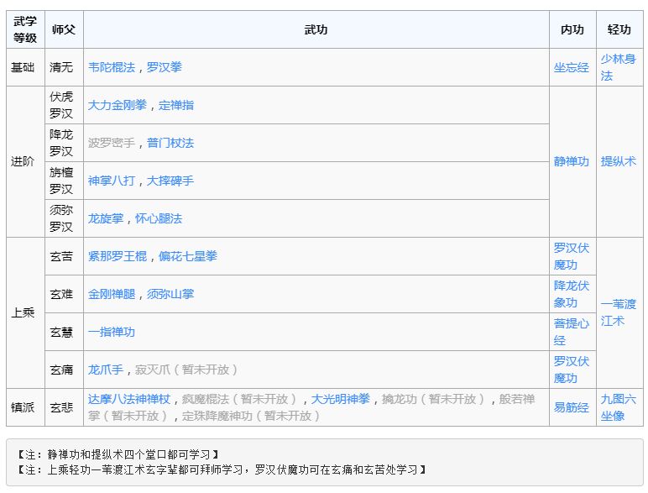Open the 一苇渡江术 lightness skill link
Screen dimensions: 648x493
[619, 312]
